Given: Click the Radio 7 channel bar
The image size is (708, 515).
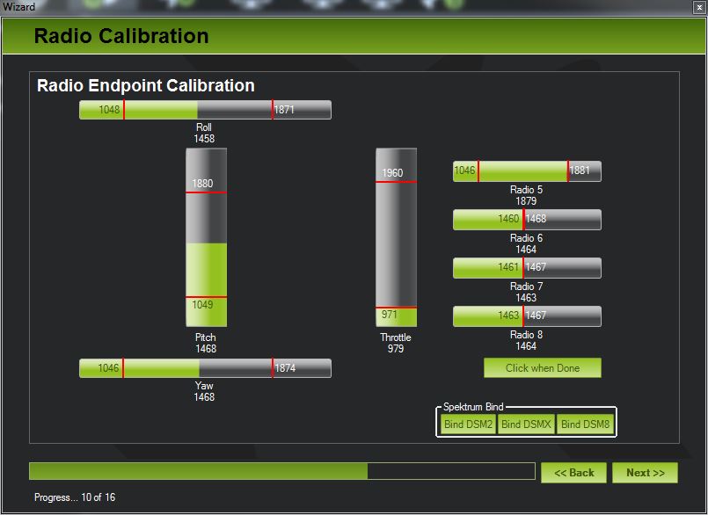Looking at the screenshot, I should (x=527, y=268).
